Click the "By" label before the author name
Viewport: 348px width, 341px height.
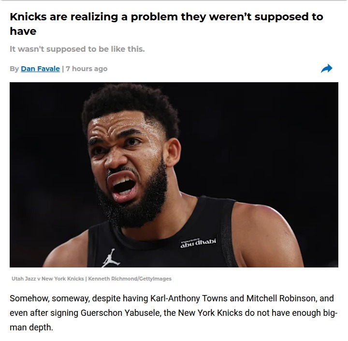pyautogui.click(x=14, y=69)
